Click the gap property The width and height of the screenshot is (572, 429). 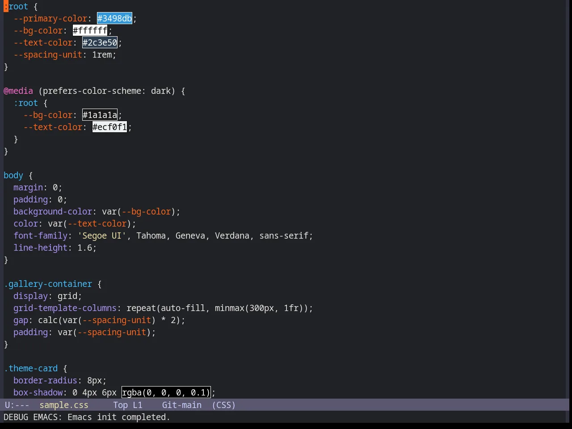(x=21, y=320)
